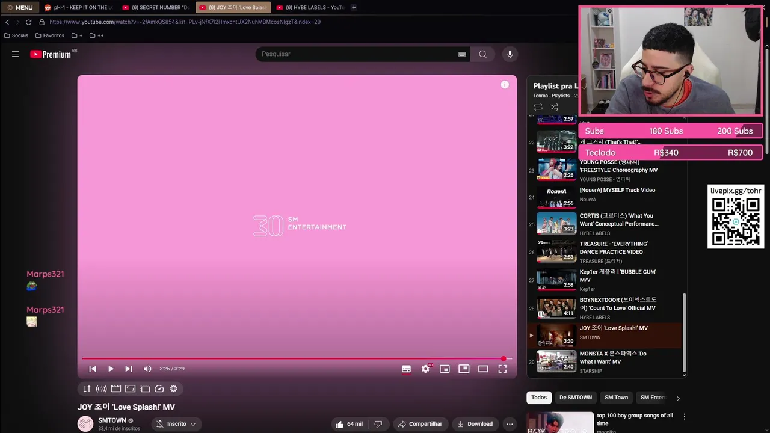The height and width of the screenshot is (433, 770).
Task: Open the SMTOWN channel link
Action: (x=112, y=420)
